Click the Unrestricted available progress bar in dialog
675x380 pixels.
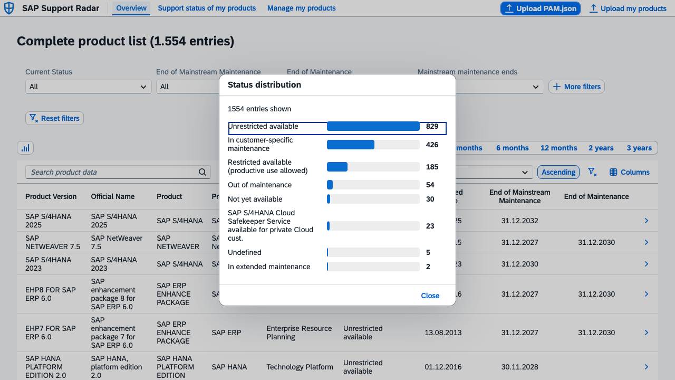point(373,126)
